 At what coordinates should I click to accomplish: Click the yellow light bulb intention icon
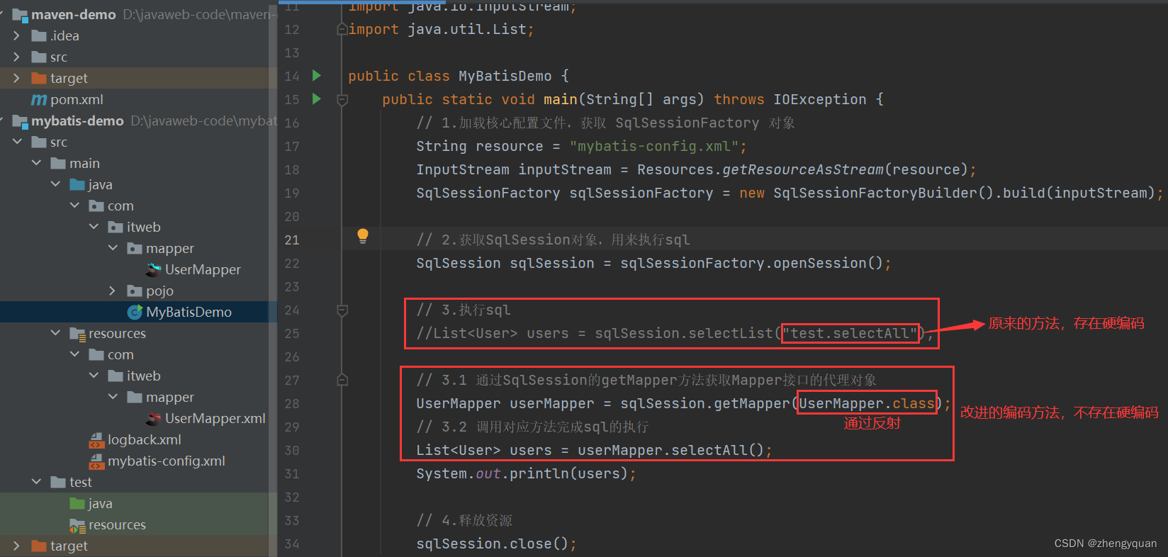tap(363, 236)
